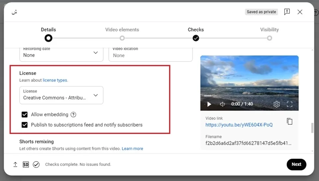Enter fullscreen in the video preview

click(x=289, y=104)
